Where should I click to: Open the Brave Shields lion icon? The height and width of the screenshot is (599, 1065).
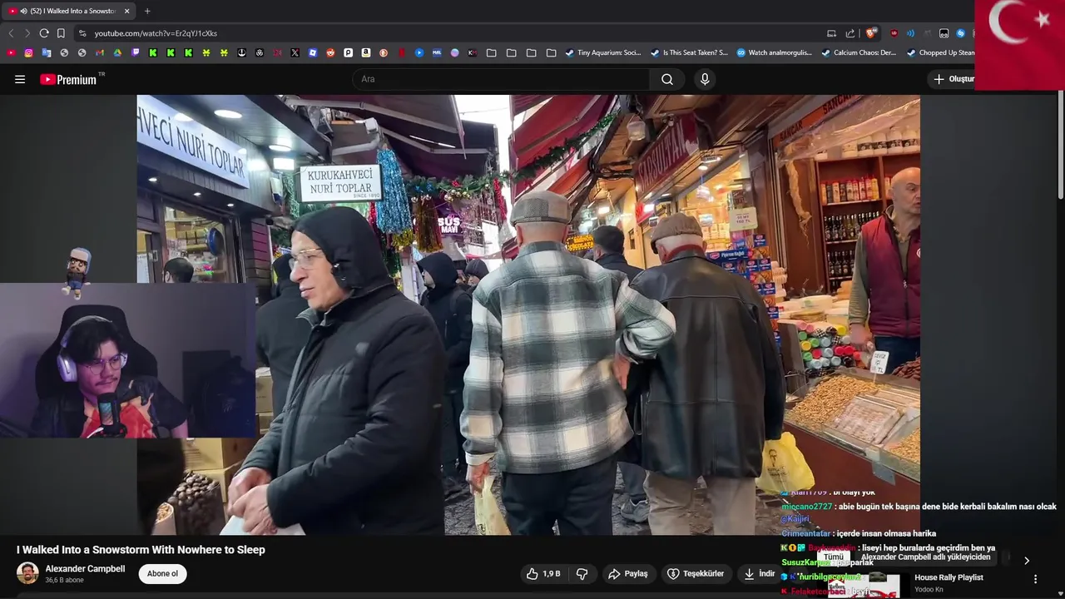click(x=870, y=33)
